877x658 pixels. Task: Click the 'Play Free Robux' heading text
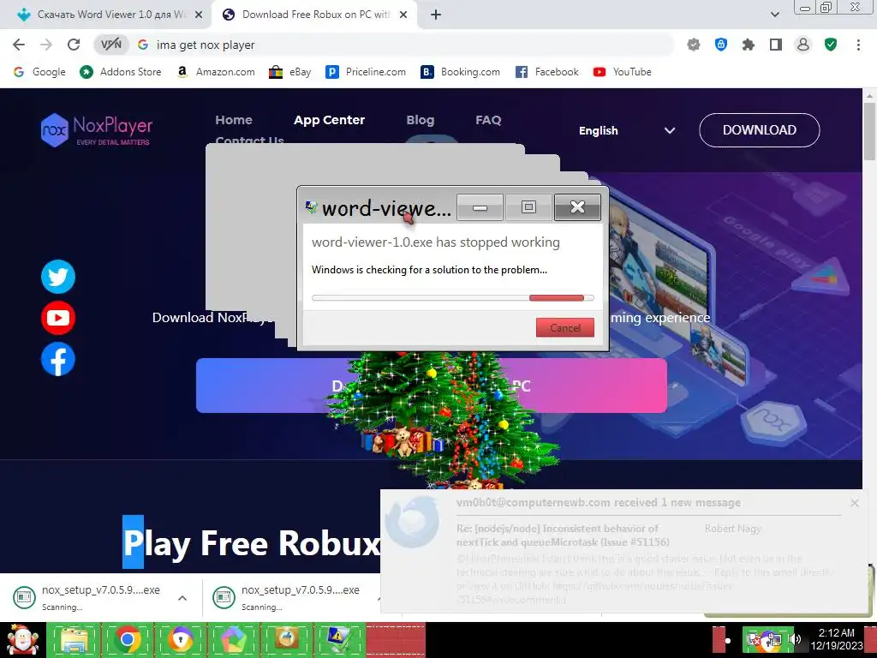(x=252, y=543)
